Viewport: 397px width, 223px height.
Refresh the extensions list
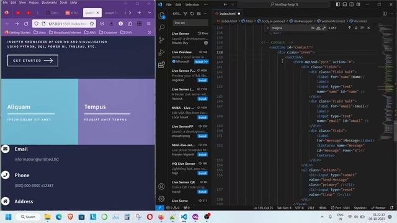click(x=192, y=14)
